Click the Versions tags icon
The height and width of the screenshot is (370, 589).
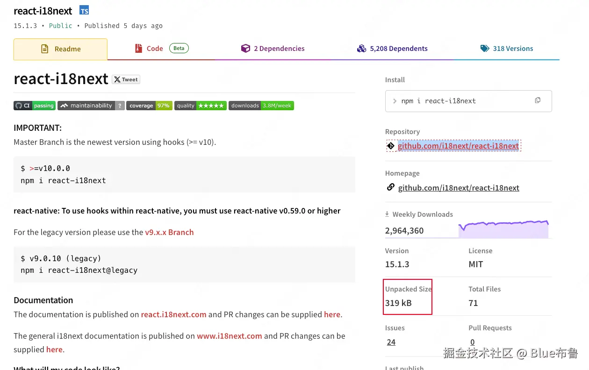(485, 48)
